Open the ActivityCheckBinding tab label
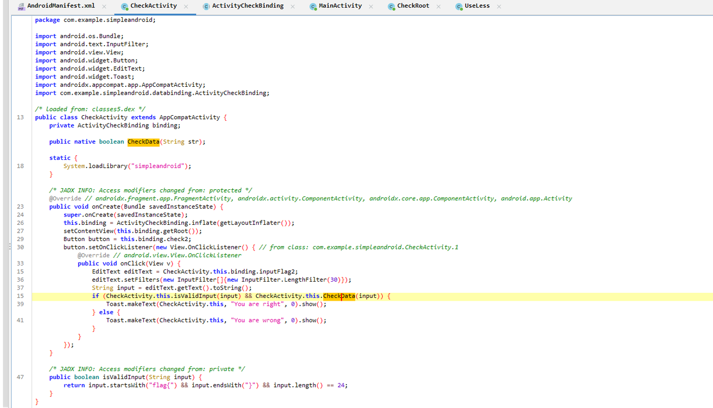Image resolution: width=713 pixels, height=408 pixels. tap(247, 6)
